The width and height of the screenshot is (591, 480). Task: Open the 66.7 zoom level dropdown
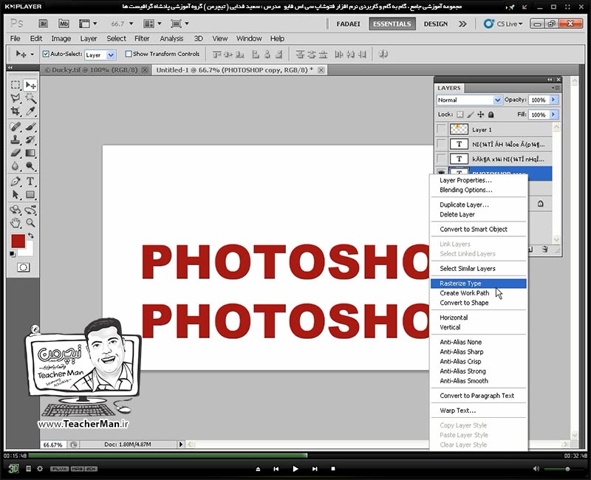pyautogui.click(x=131, y=24)
